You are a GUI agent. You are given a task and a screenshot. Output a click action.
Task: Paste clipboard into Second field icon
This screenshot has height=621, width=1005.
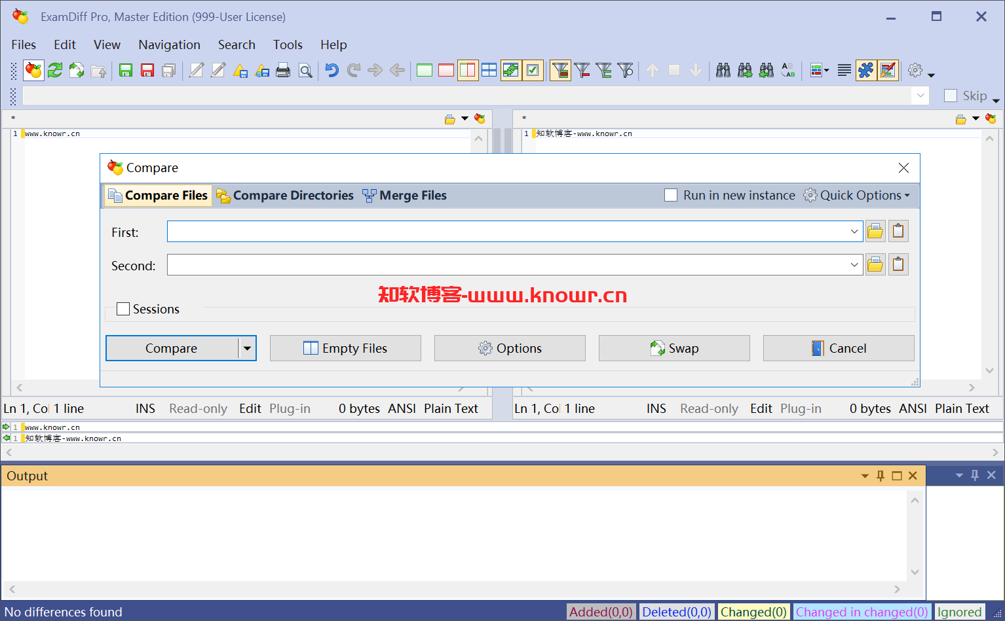[x=898, y=264]
